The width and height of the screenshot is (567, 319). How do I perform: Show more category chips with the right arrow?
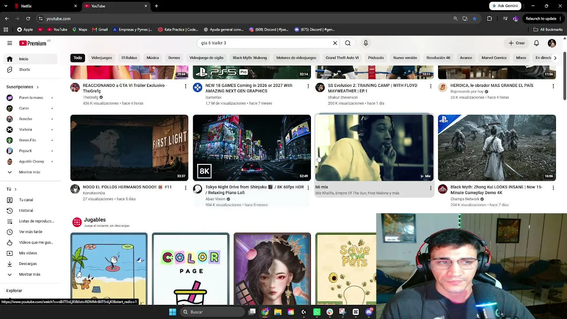click(555, 58)
